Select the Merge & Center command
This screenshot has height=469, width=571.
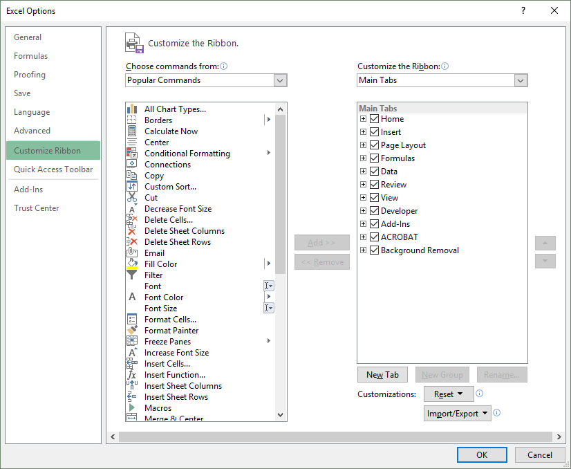pos(174,419)
